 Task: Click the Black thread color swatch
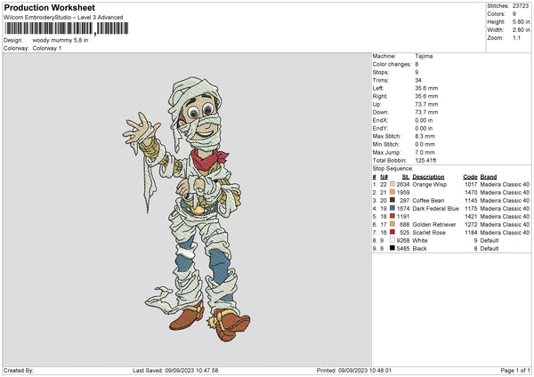(x=392, y=248)
